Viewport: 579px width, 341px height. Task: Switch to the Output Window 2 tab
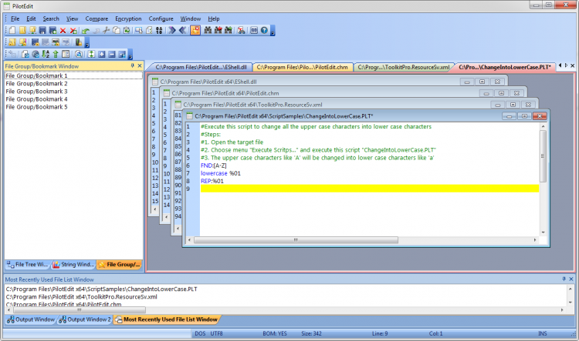tap(85, 319)
